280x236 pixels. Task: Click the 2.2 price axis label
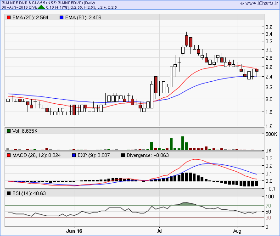click(x=269, y=87)
